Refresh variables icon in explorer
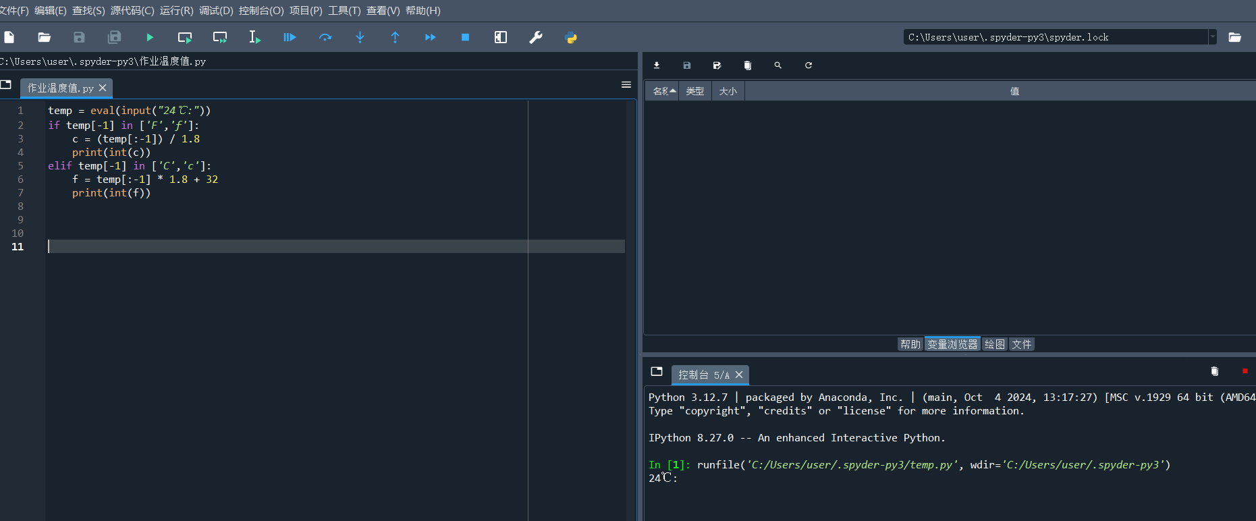 809,65
